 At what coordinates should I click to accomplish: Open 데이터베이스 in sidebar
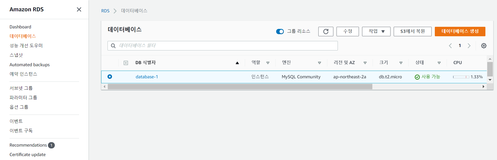pos(23,36)
